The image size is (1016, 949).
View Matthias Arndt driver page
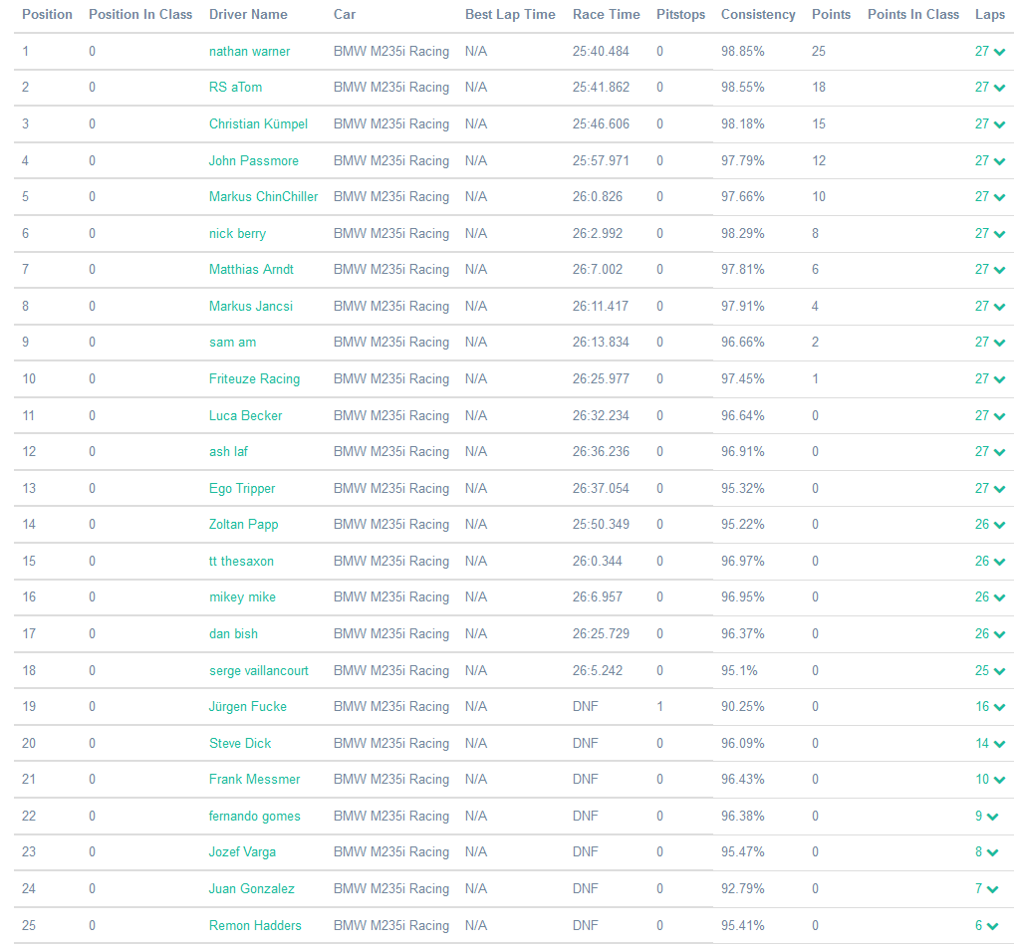[251, 270]
